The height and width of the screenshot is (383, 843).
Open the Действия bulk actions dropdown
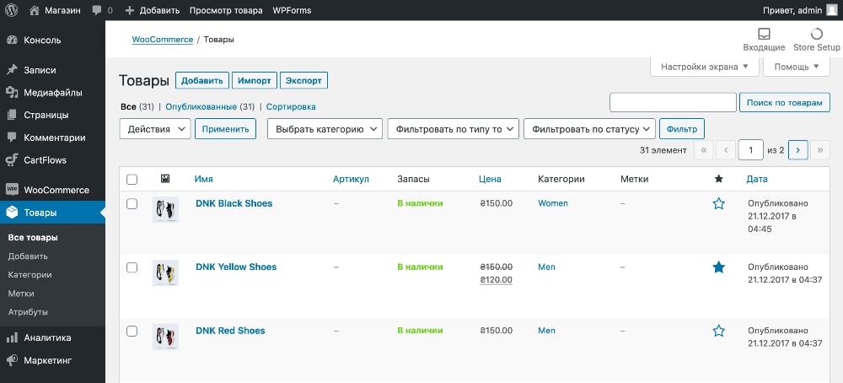pyautogui.click(x=157, y=129)
